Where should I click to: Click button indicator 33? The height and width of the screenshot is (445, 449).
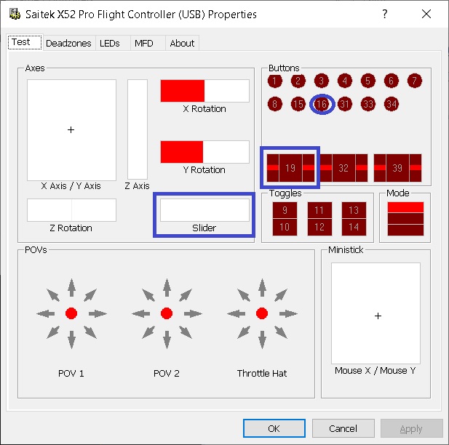[x=368, y=104]
